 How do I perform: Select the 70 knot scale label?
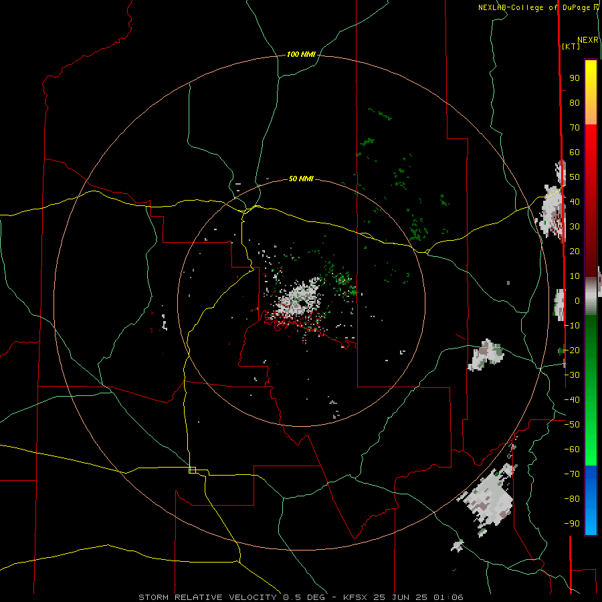tap(575, 128)
